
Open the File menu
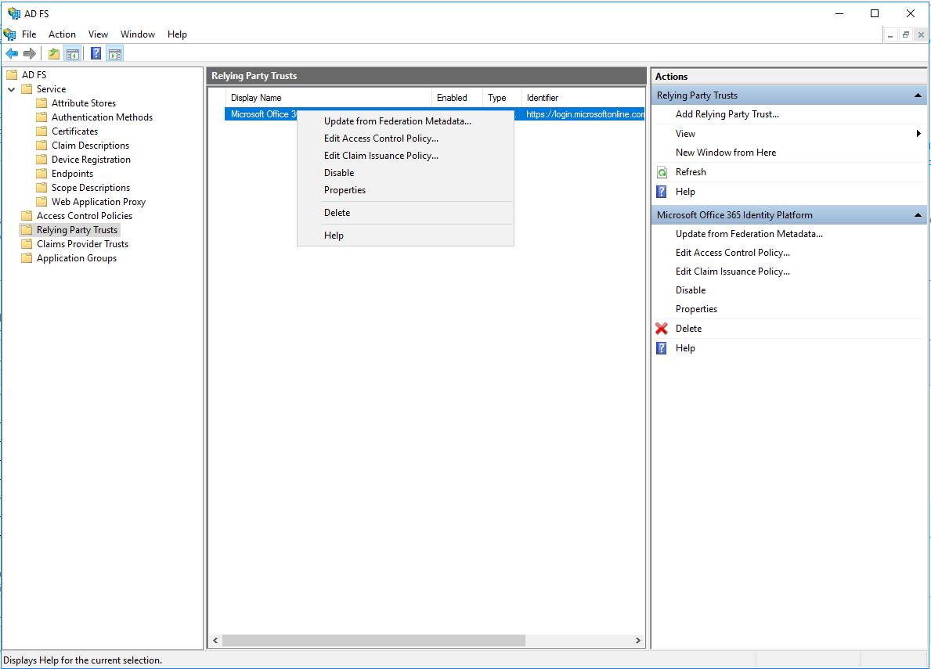click(x=29, y=34)
